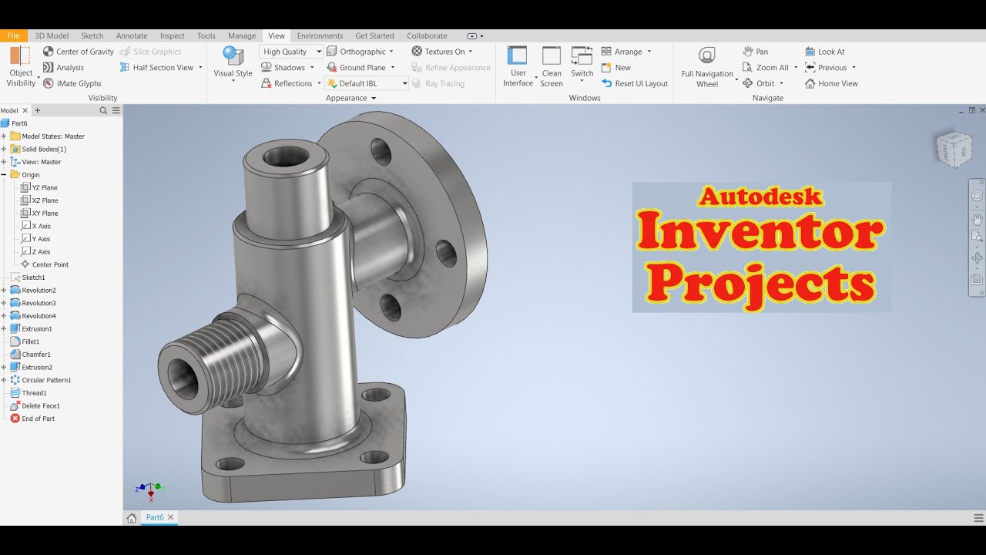Click the Half Section View icon

[x=125, y=68]
